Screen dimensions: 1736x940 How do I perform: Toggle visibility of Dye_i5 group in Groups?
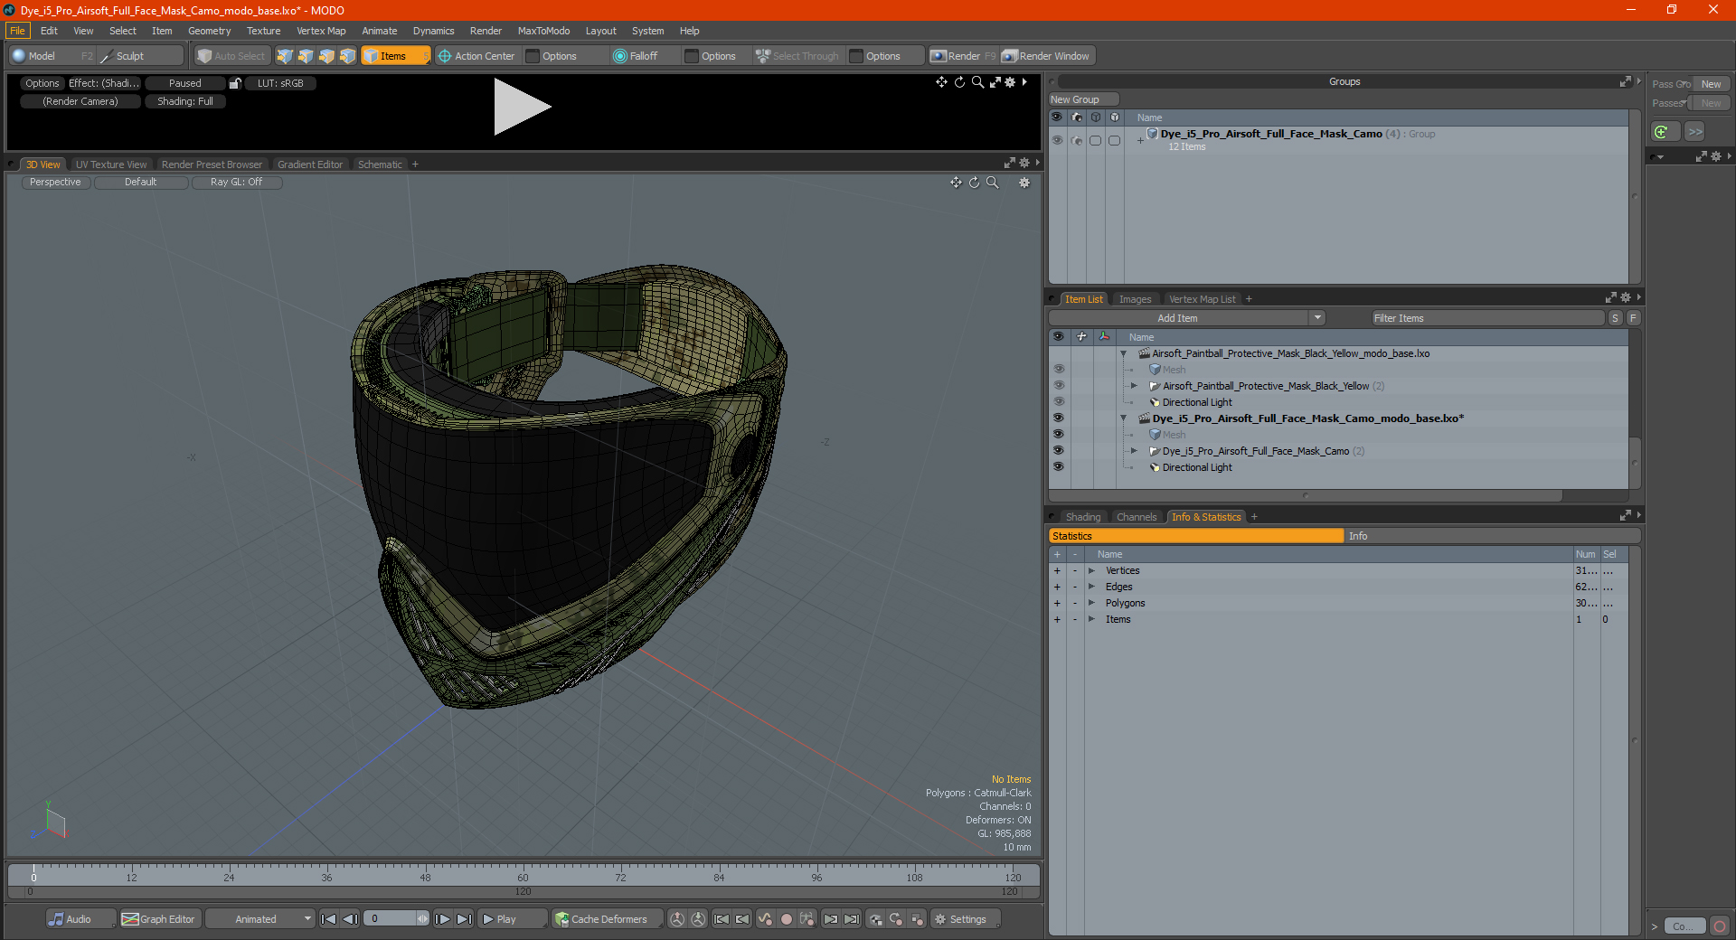(1057, 140)
